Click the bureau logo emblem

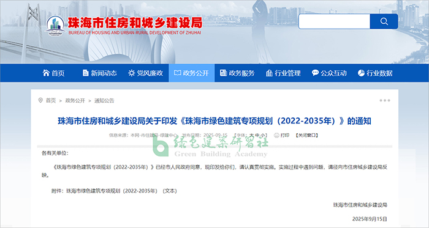[55, 25]
